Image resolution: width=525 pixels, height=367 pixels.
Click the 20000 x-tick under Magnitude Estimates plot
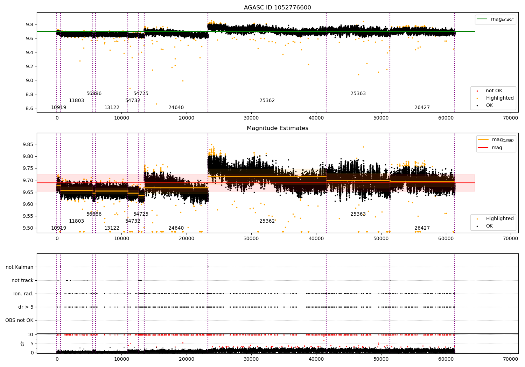(187, 239)
